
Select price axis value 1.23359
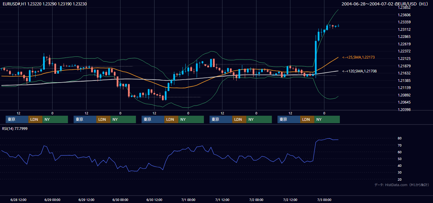(404, 22)
